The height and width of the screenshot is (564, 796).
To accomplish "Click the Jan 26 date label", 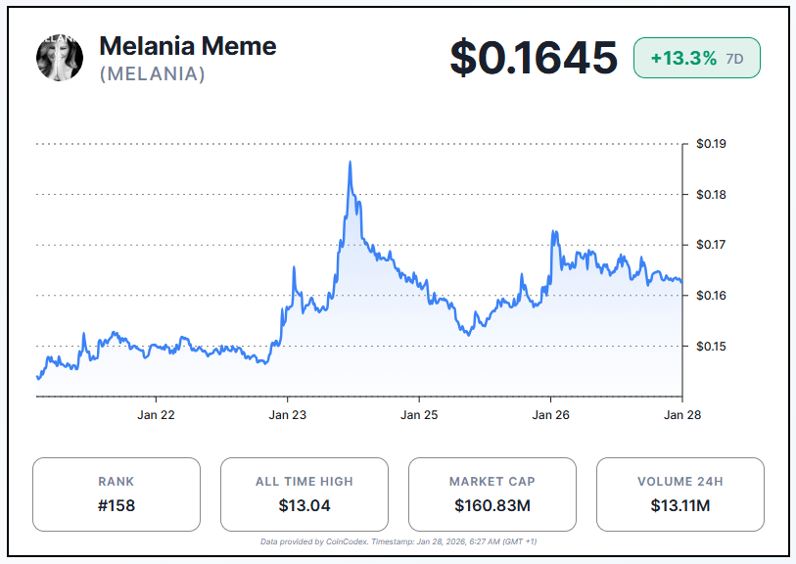I will (x=550, y=415).
